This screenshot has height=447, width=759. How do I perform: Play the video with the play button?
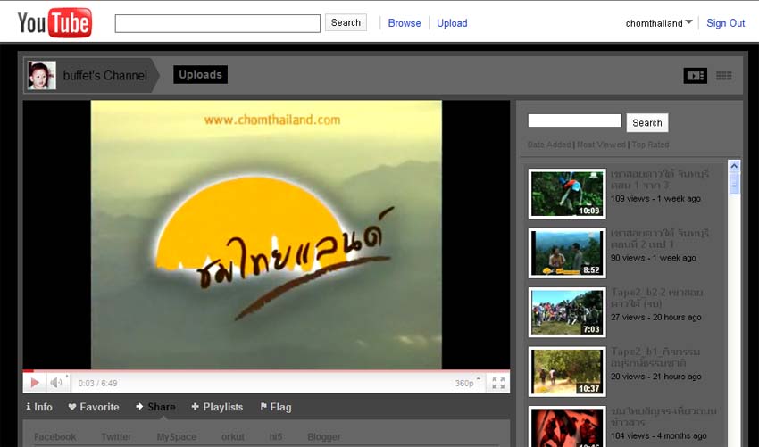[34, 383]
